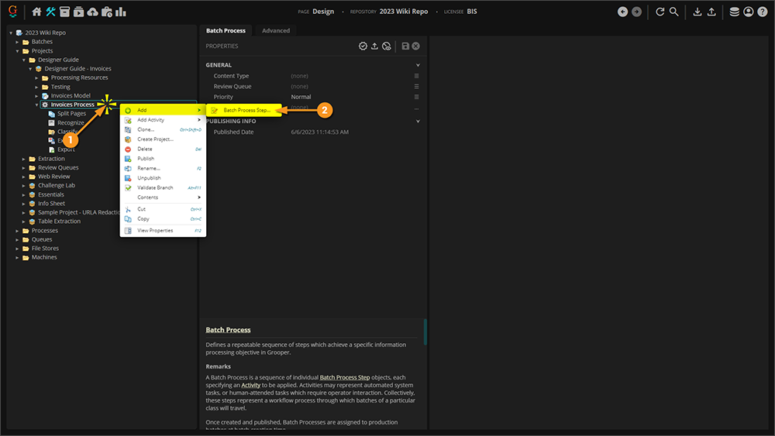This screenshot has width=775, height=436.
Task: Expand the Batches folder arrow
Action: point(17,42)
